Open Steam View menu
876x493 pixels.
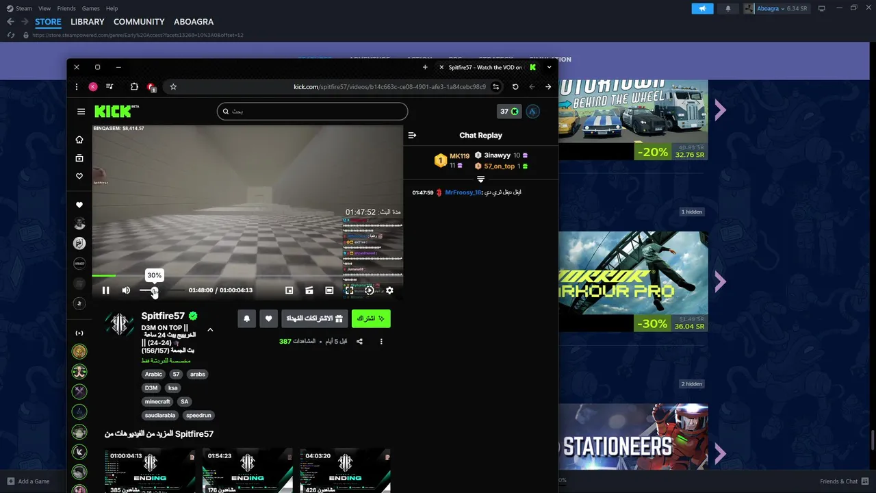coord(44,8)
